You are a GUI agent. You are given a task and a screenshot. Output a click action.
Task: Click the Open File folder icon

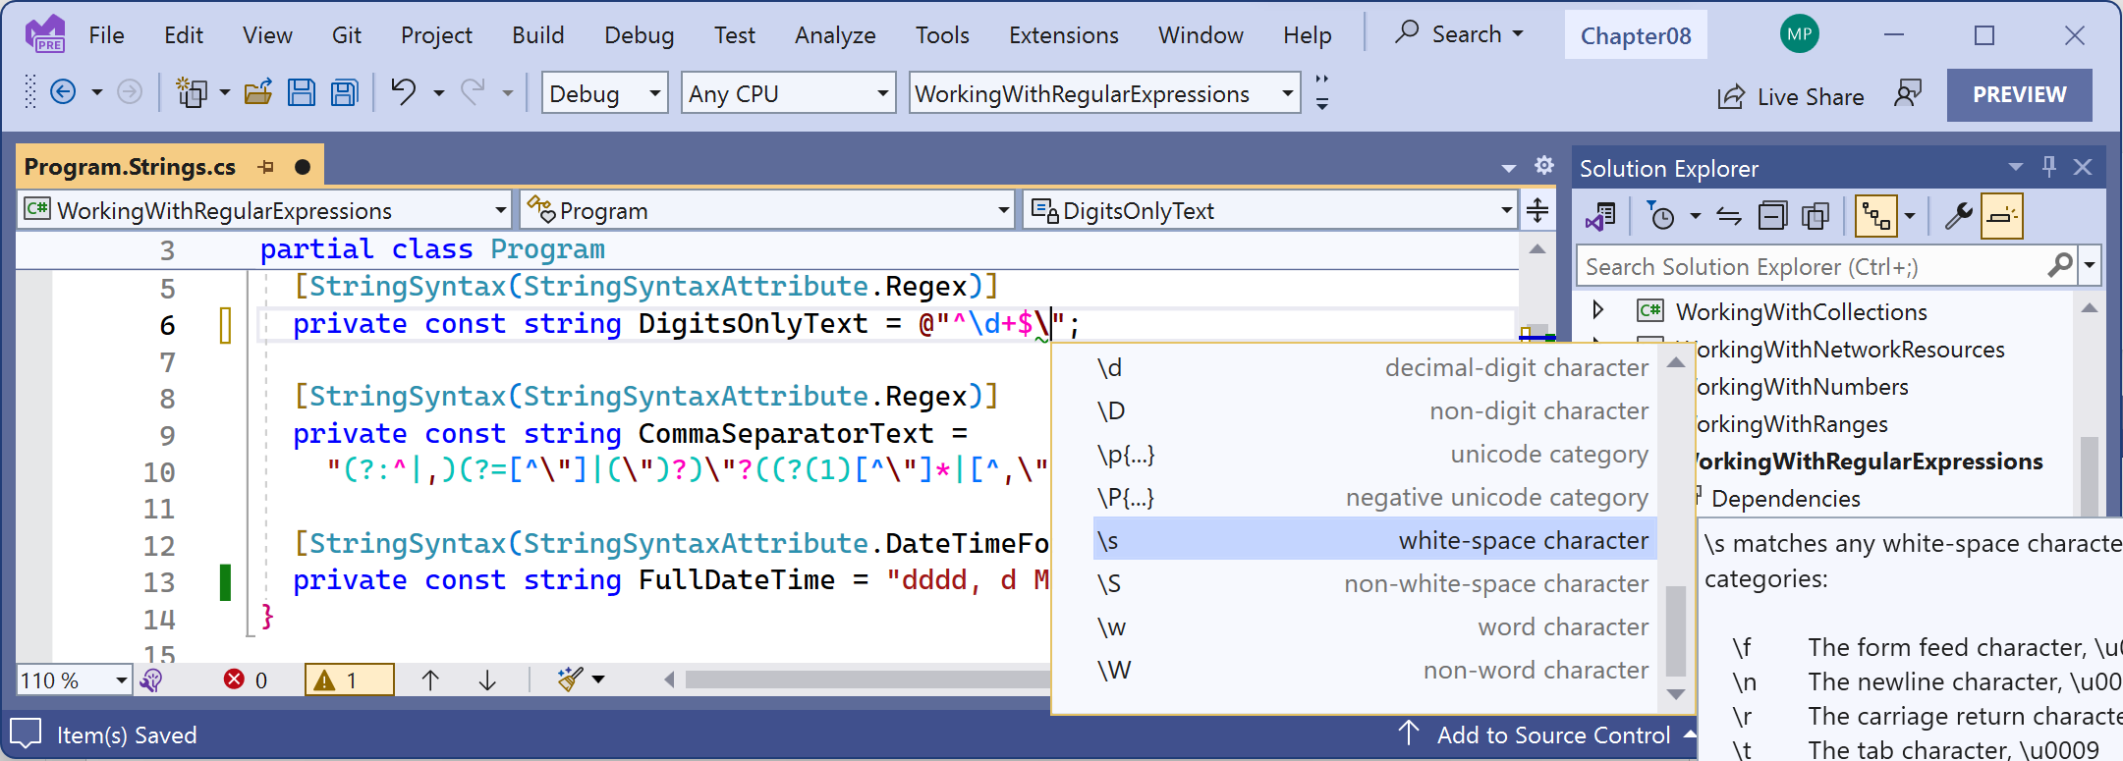(x=258, y=92)
